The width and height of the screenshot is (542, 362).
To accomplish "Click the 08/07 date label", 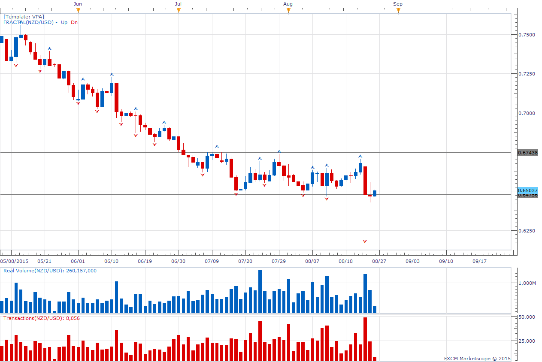I will [x=312, y=261].
